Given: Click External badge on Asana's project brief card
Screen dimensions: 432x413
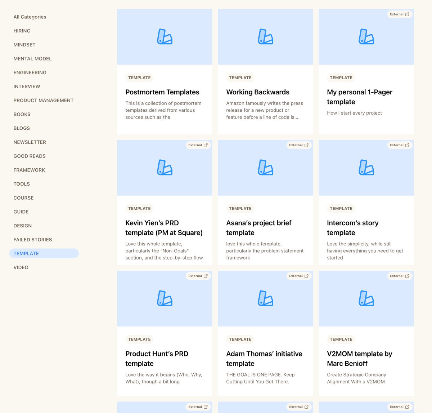Looking at the screenshot, I should (x=299, y=145).
